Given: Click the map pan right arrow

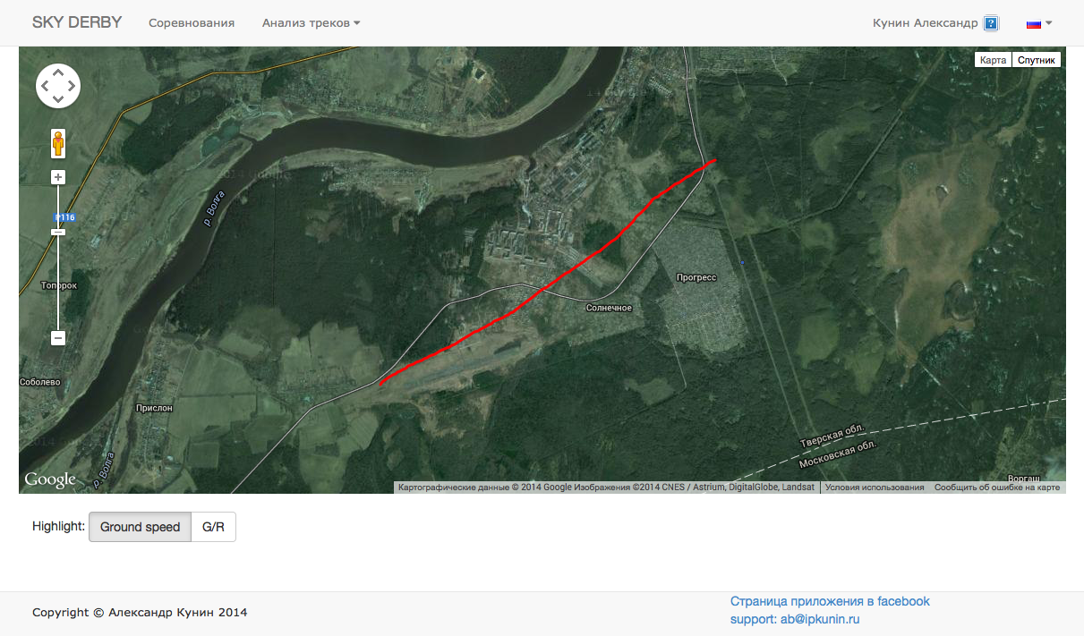Looking at the screenshot, I should coord(73,87).
